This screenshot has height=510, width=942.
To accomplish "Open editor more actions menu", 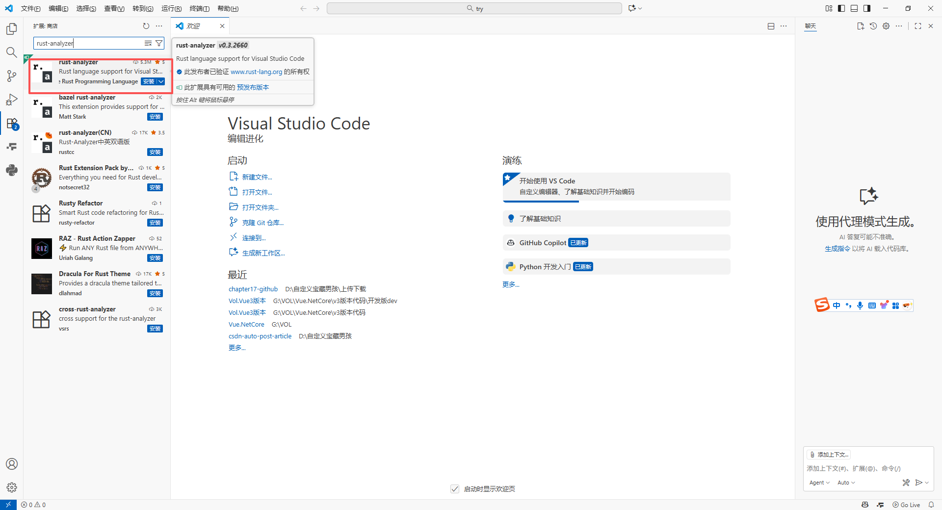I will point(784,26).
